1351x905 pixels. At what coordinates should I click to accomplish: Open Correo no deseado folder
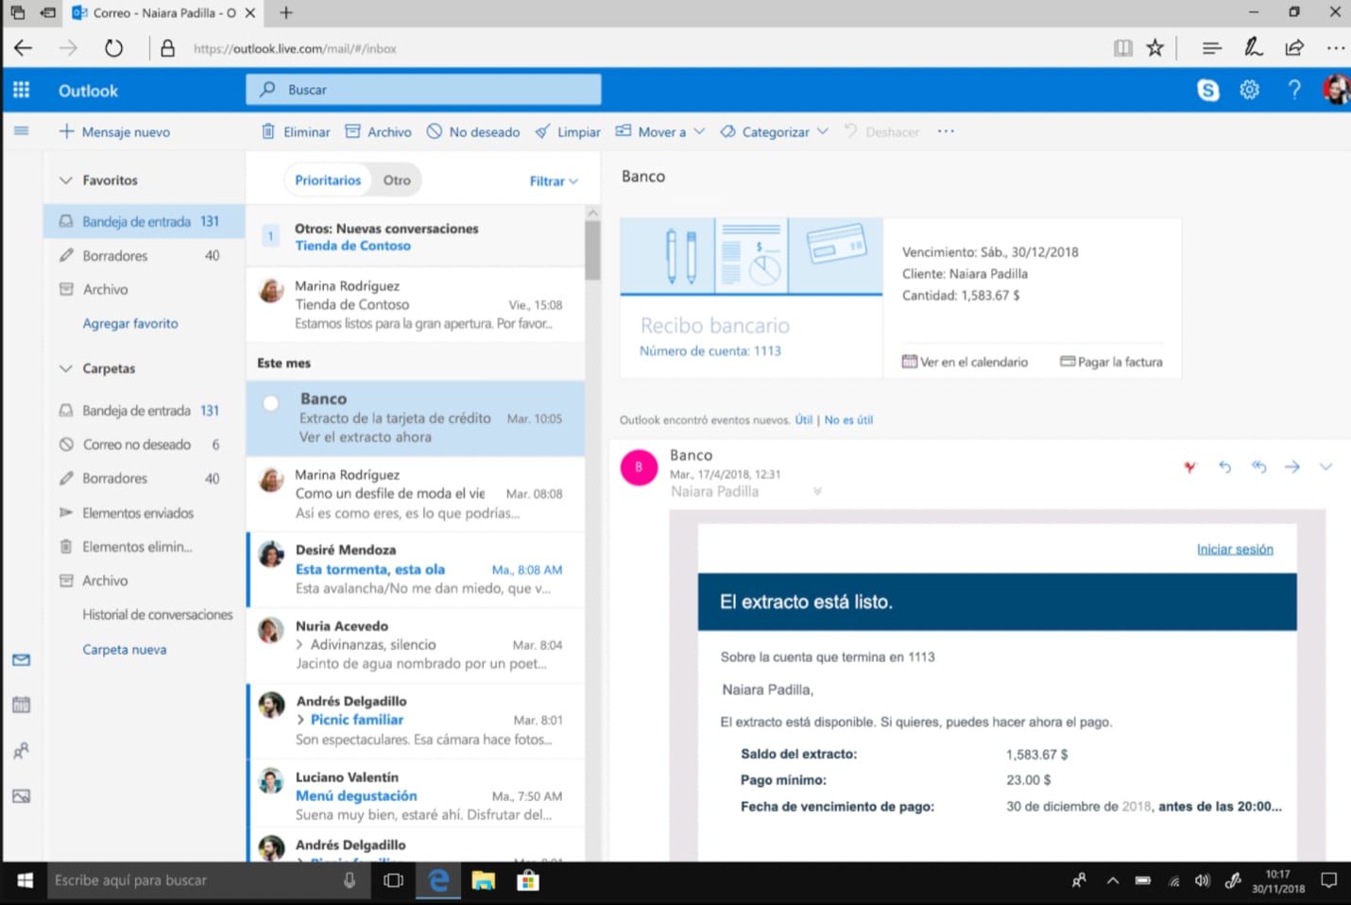[x=136, y=445]
